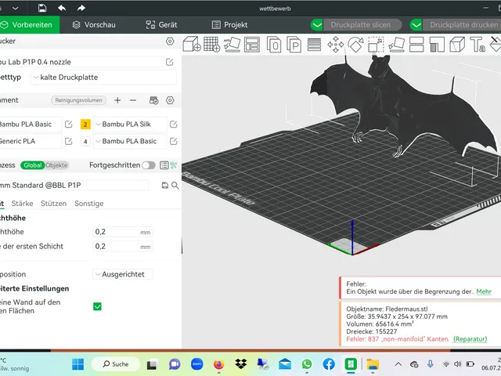Switch to the Gerät tab
This screenshot has width=501, height=376.
(x=161, y=25)
